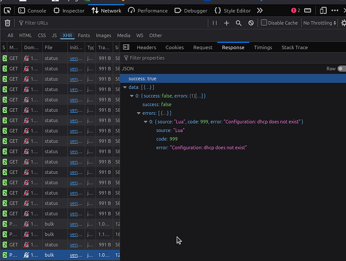This screenshot has height=261, width=346.
Task: Collapse the errors array node
Action: (139, 113)
